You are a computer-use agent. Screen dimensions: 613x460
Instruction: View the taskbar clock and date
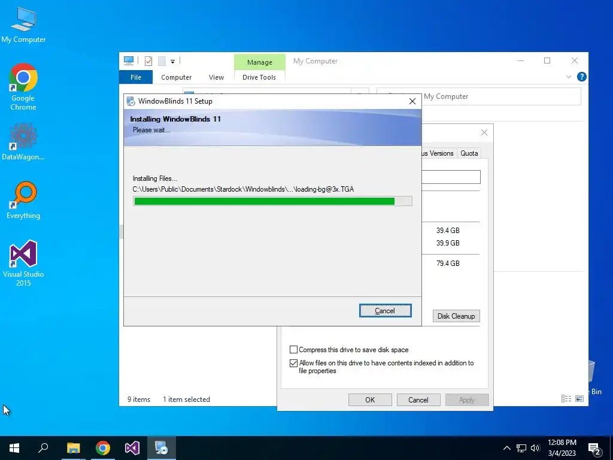click(562, 448)
